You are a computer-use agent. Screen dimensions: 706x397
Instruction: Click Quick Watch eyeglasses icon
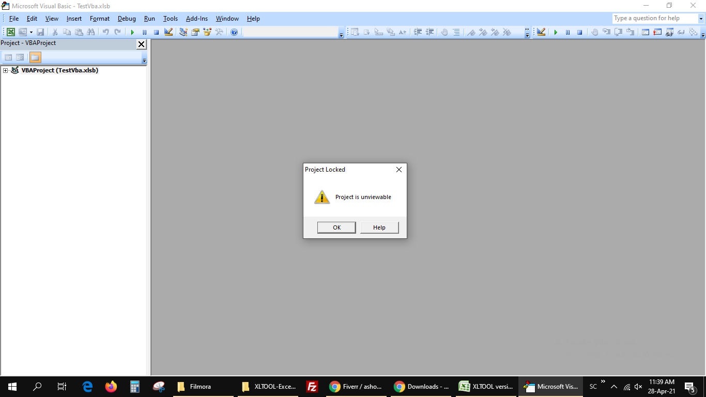[681, 32]
